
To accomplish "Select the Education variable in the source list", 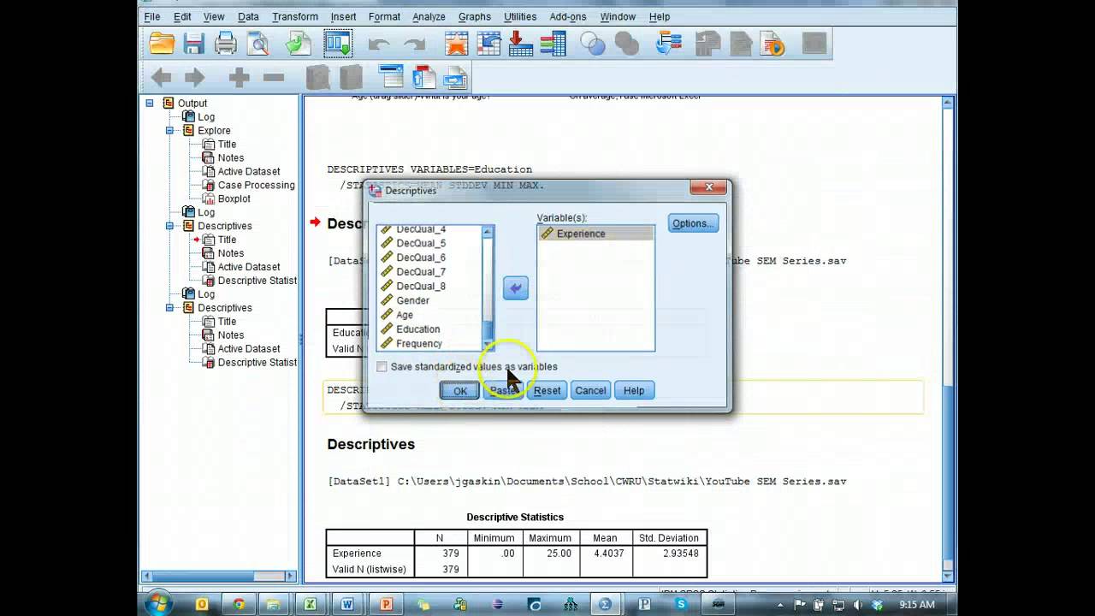I will tap(417, 329).
